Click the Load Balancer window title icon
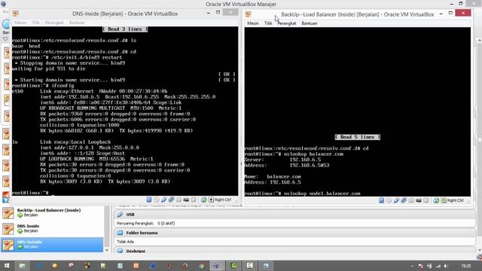Image resolution: width=482 pixels, height=271 pixels. (x=248, y=14)
